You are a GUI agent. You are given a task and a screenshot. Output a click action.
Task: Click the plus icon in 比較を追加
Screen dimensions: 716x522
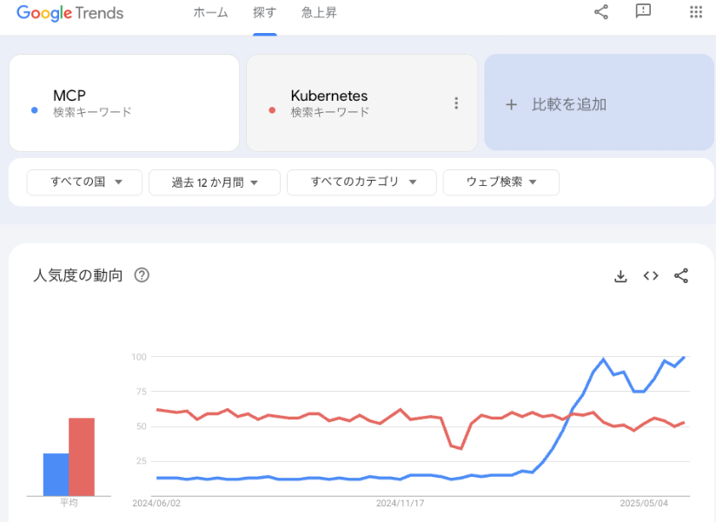tap(511, 104)
